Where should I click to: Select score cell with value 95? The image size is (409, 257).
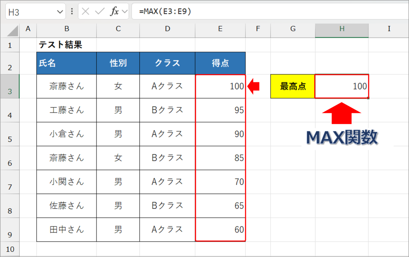click(220, 110)
